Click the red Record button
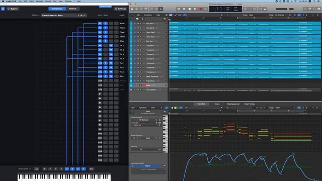Viewport: 322px width, 181px height. tap(201, 9)
